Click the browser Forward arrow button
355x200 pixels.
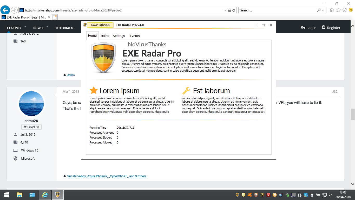tap(14, 10)
